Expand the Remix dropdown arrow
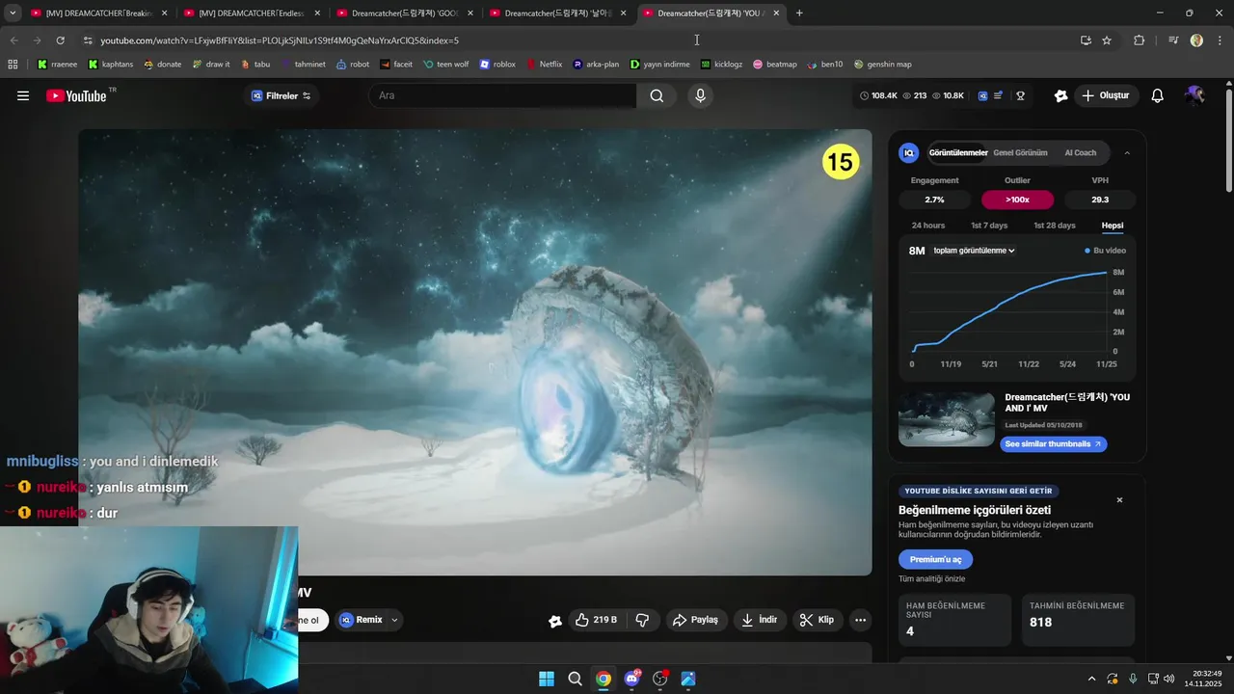The width and height of the screenshot is (1234, 694). 394,620
